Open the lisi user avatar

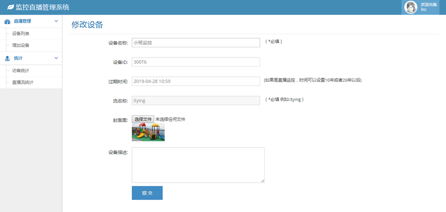click(x=411, y=7)
